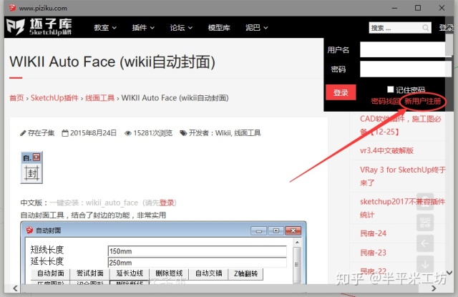Open the 民宿-23 sidebar link

[x=373, y=253]
